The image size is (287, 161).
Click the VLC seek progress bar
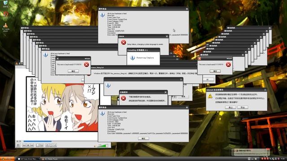61,141
